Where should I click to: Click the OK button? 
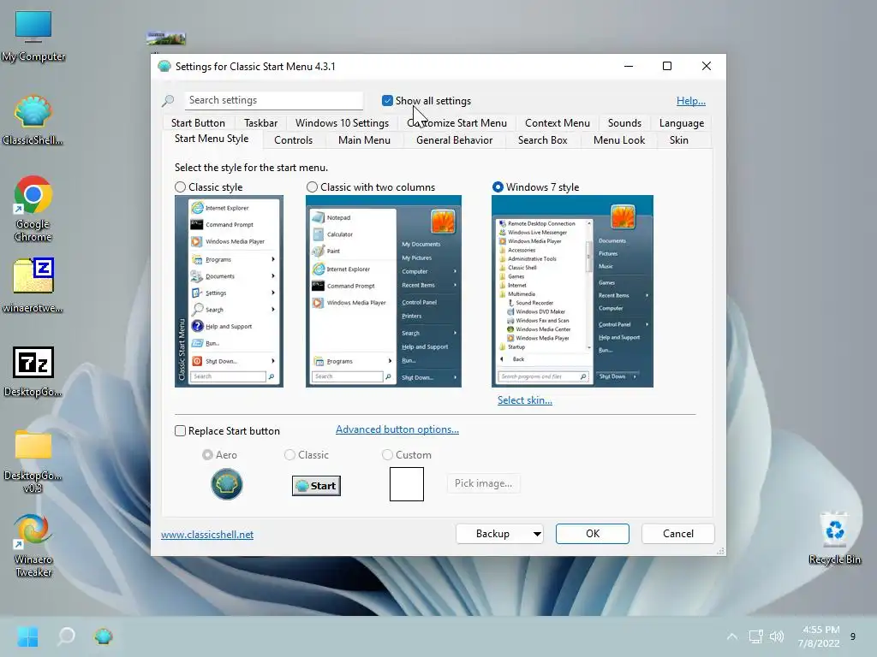(x=593, y=534)
